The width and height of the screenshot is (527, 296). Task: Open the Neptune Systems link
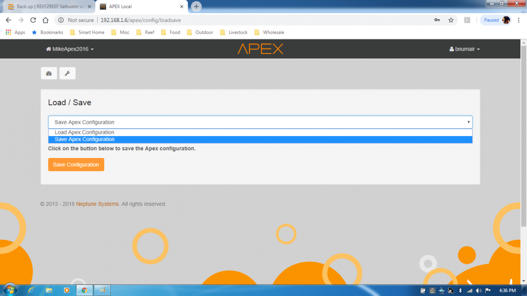[x=97, y=204]
